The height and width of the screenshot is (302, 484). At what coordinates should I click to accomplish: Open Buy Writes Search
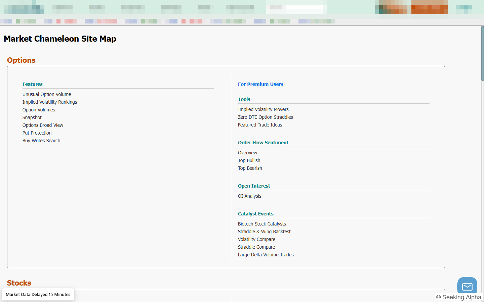click(41, 141)
